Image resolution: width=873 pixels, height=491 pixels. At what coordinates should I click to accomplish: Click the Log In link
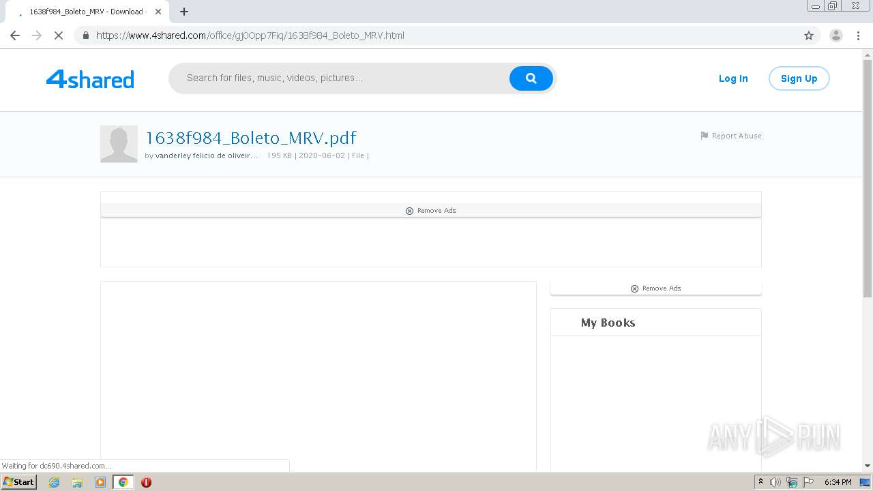point(733,78)
